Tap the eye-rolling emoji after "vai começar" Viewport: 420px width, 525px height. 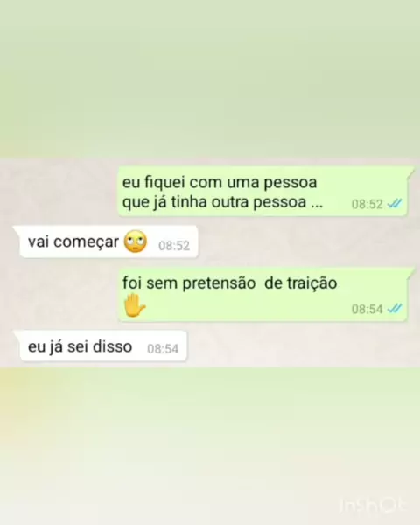point(136,241)
